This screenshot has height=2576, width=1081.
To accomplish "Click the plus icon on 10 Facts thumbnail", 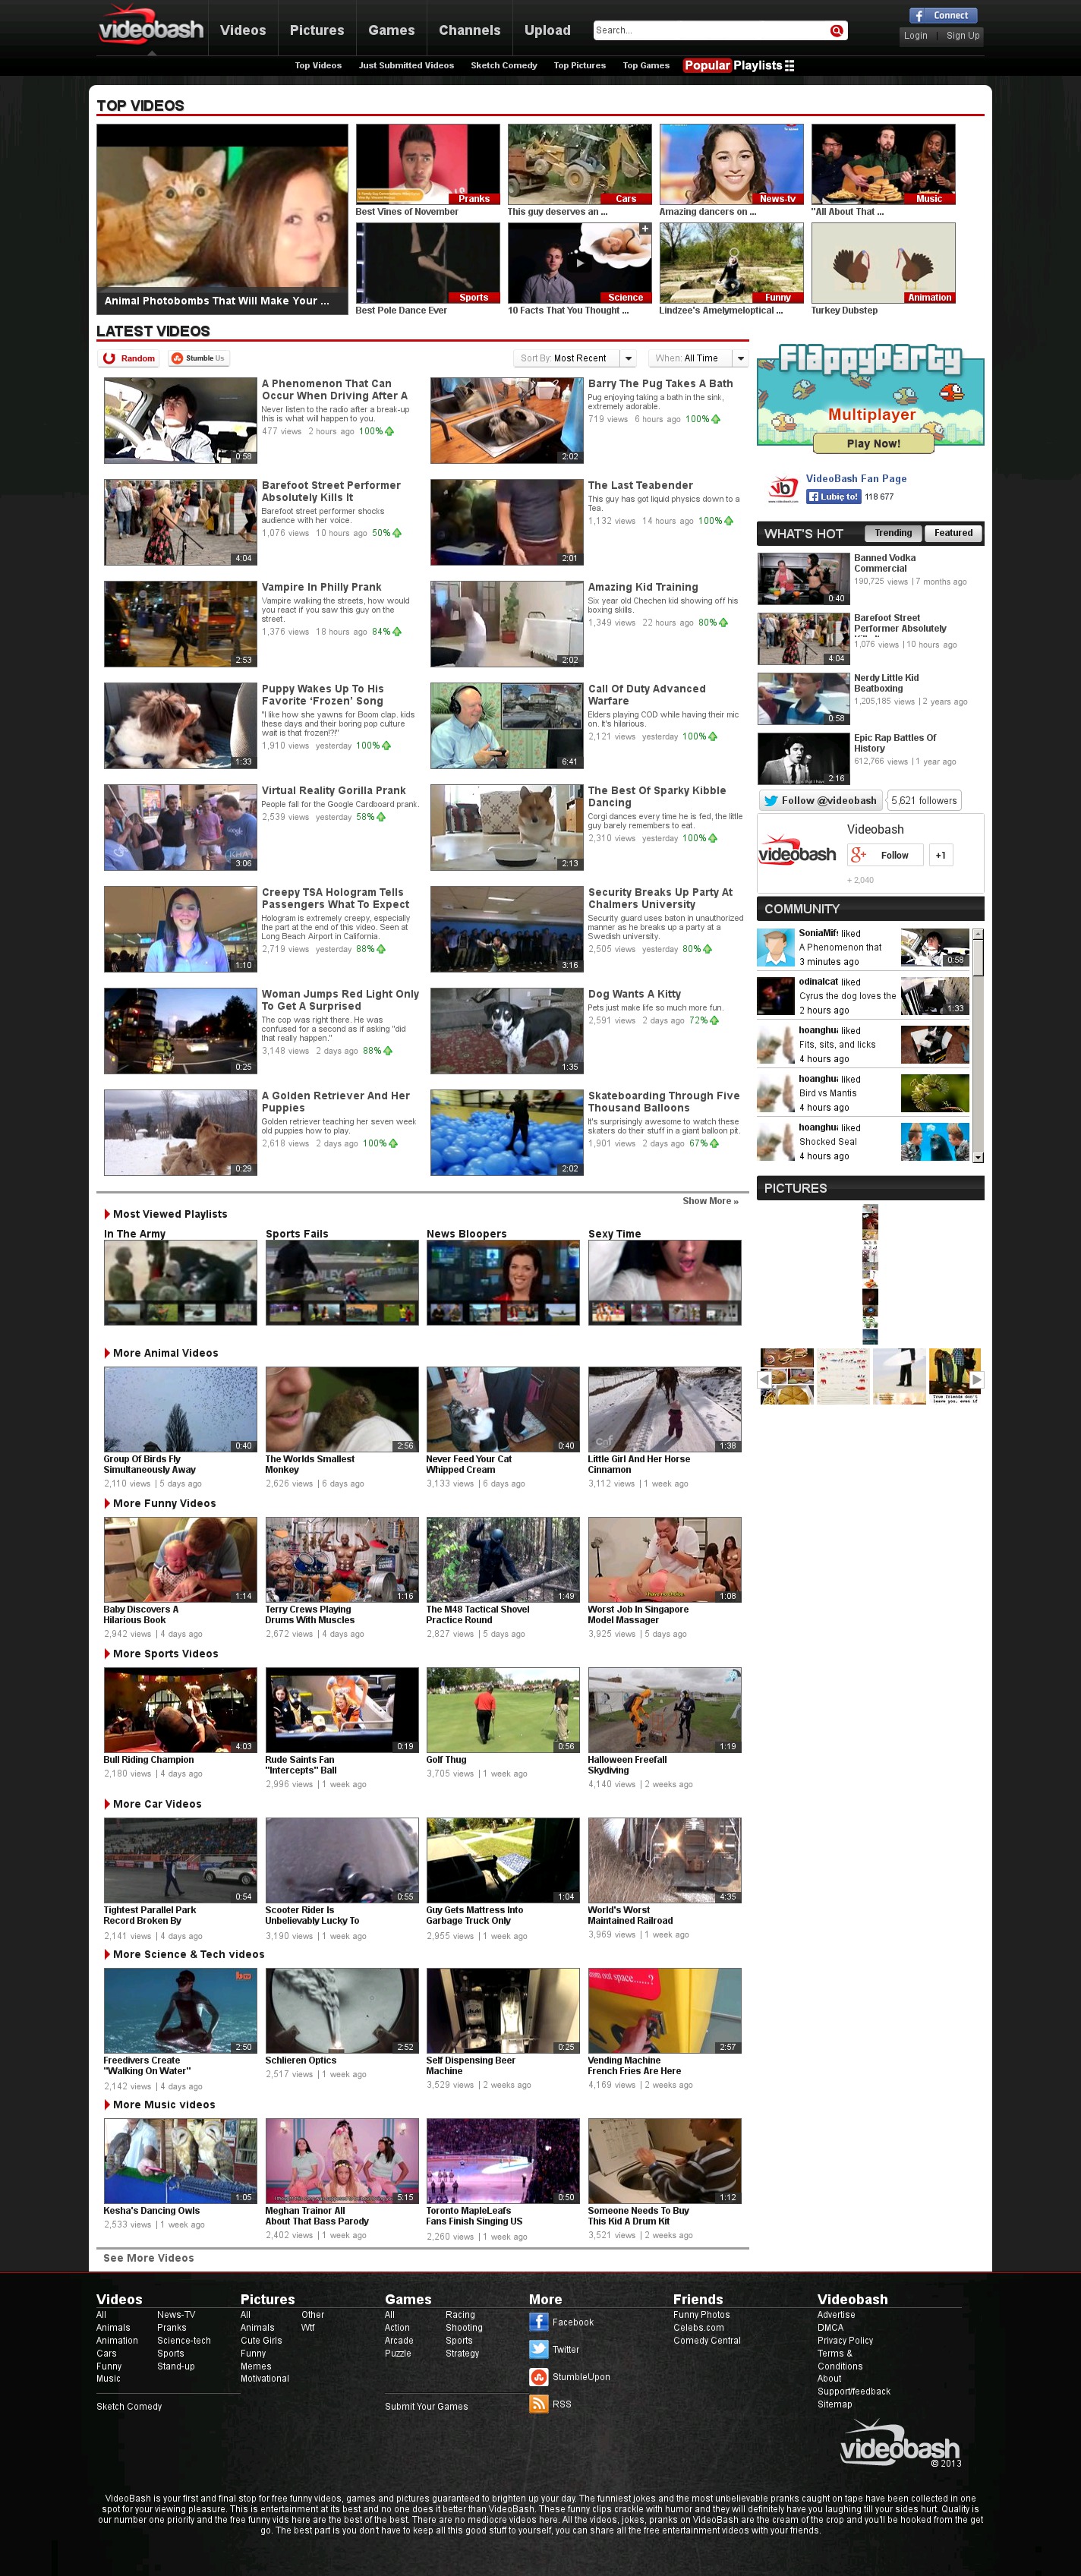I will [x=645, y=229].
